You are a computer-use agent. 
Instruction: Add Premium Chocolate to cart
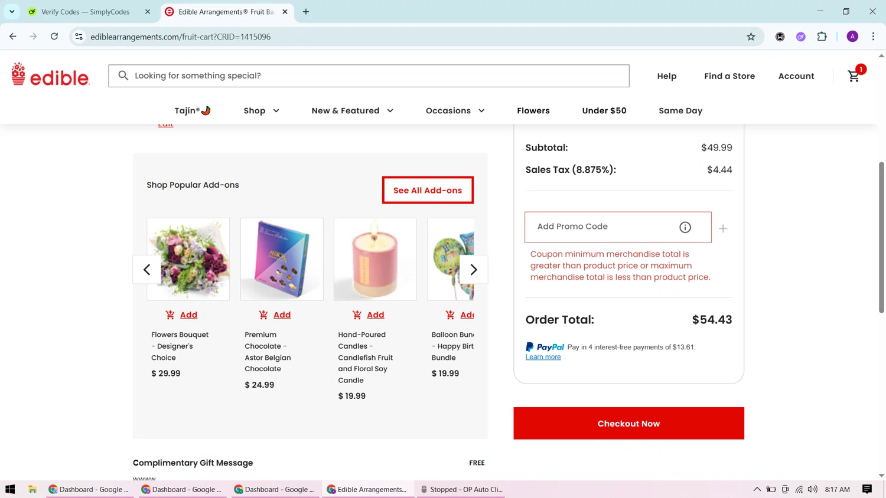pos(275,315)
